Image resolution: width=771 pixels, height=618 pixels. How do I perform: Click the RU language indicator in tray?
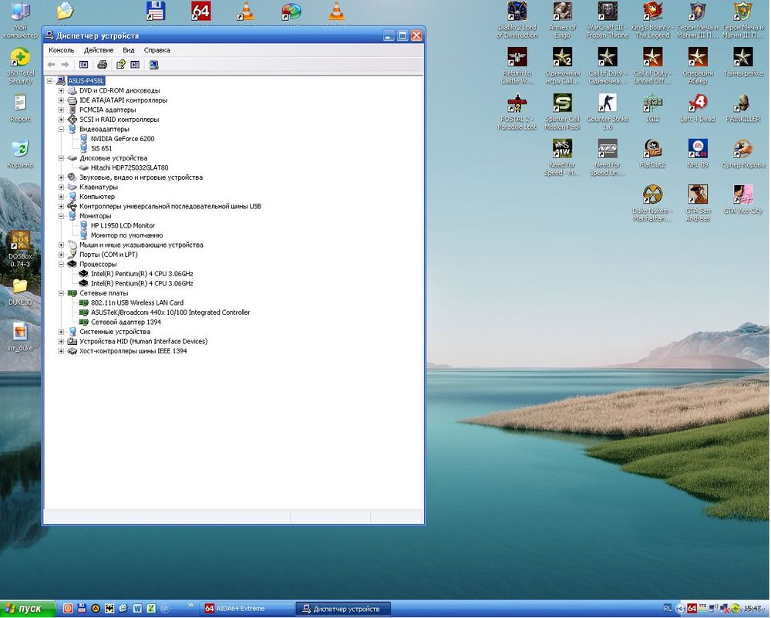pos(667,609)
